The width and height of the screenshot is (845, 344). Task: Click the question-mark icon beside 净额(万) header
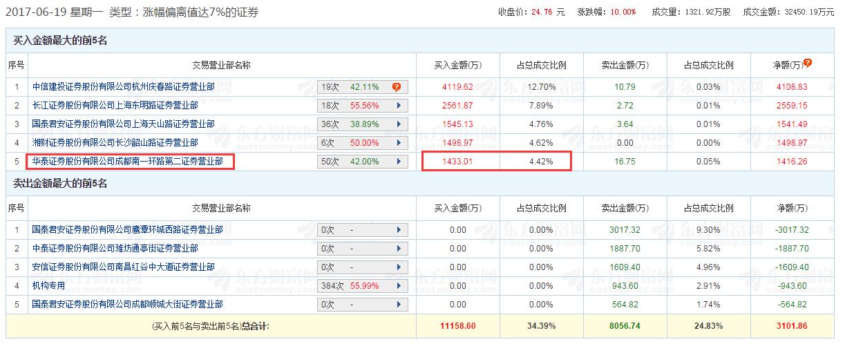807,63
